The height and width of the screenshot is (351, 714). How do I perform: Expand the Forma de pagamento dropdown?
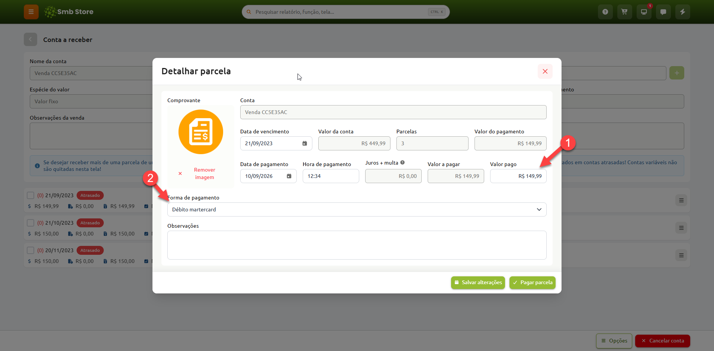pyautogui.click(x=357, y=209)
